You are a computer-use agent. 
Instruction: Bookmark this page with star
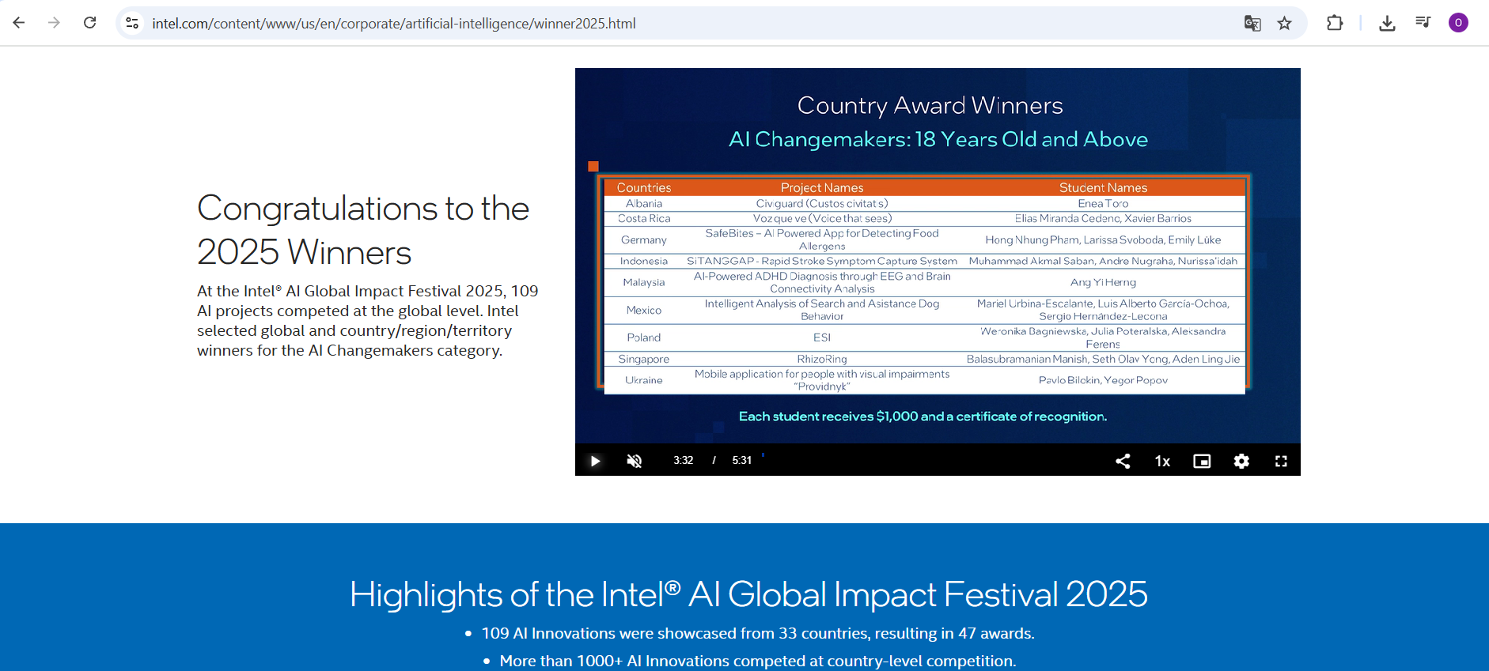1284,24
